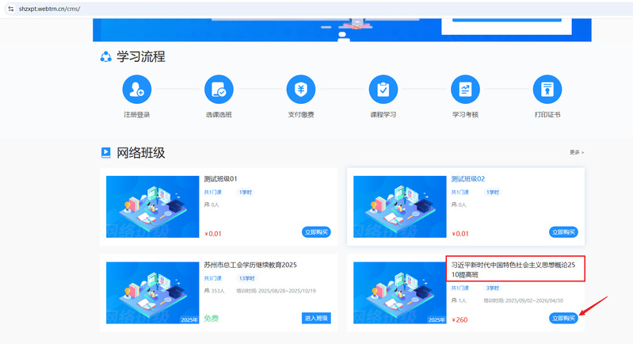The height and width of the screenshot is (344, 633).
Task: Open the 测试班级02 title link
Action: pos(467,179)
